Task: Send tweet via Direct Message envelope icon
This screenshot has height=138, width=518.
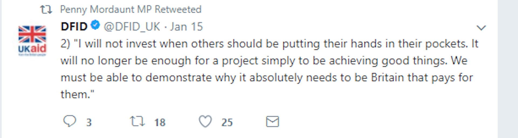Action: [272, 122]
